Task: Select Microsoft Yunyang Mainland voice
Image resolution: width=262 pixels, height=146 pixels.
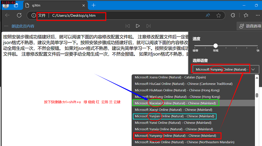Action: (x=193, y=136)
